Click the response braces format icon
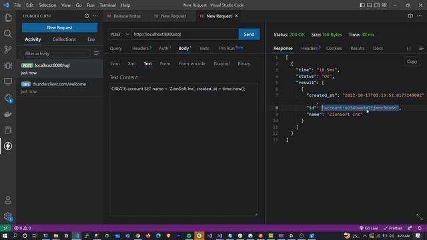 [x=409, y=48]
